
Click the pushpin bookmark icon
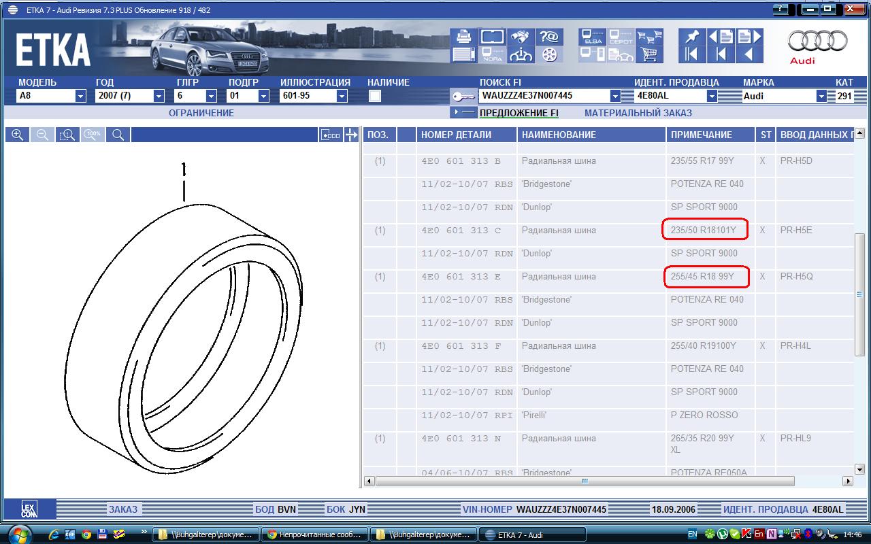692,37
